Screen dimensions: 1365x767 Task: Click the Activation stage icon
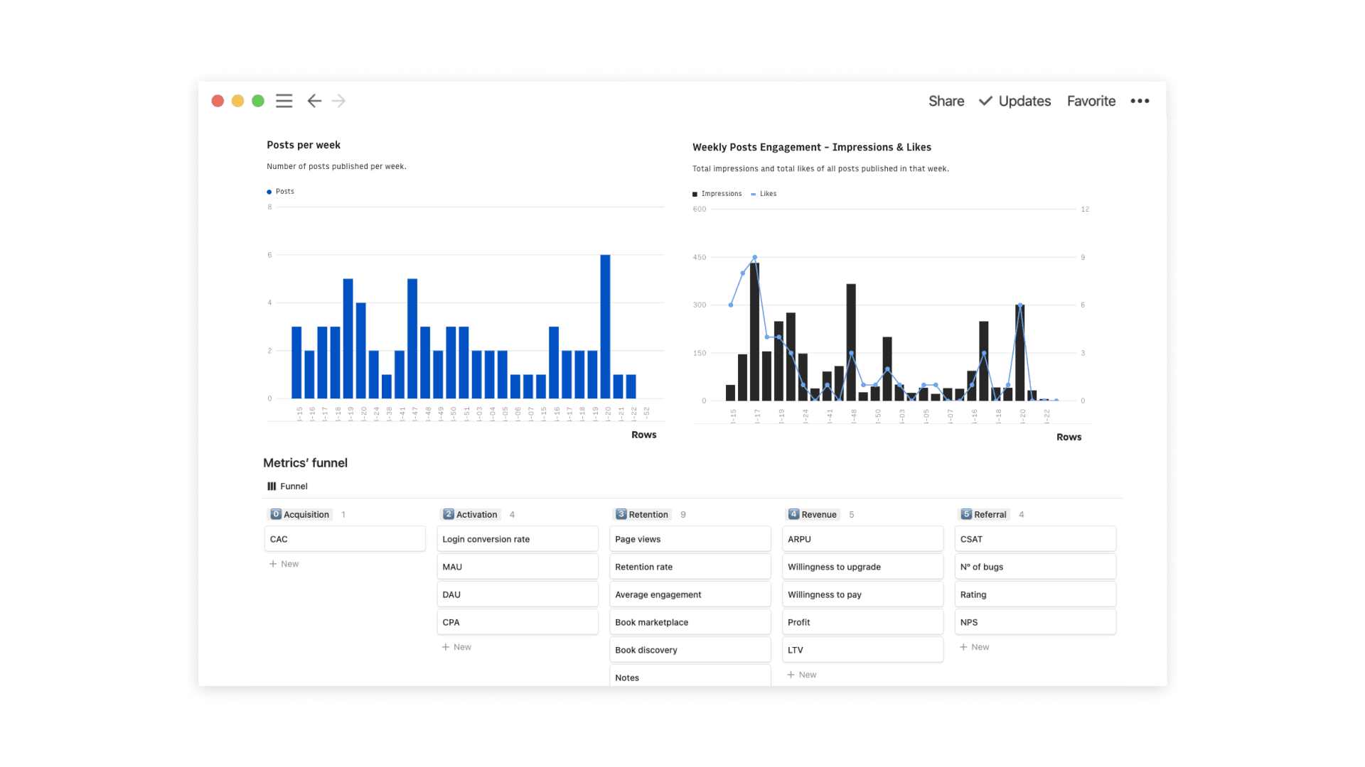coord(447,513)
